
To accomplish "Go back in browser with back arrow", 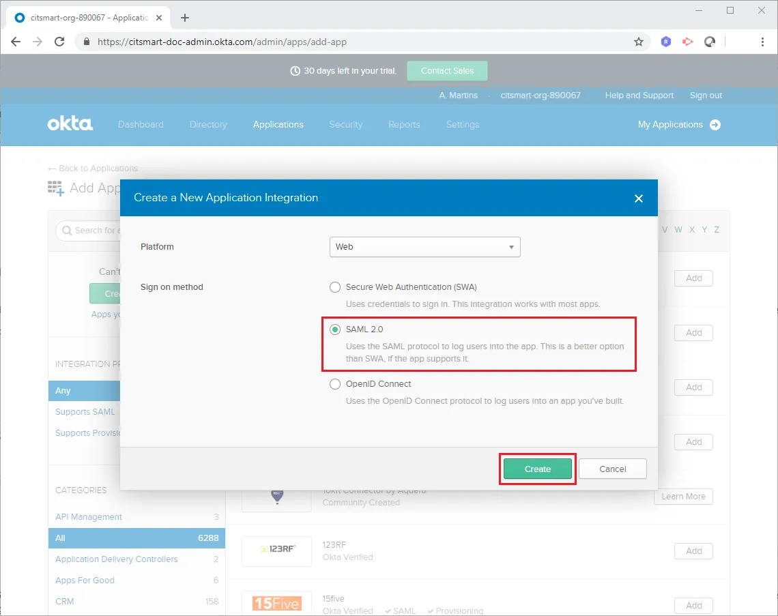I will [x=16, y=42].
